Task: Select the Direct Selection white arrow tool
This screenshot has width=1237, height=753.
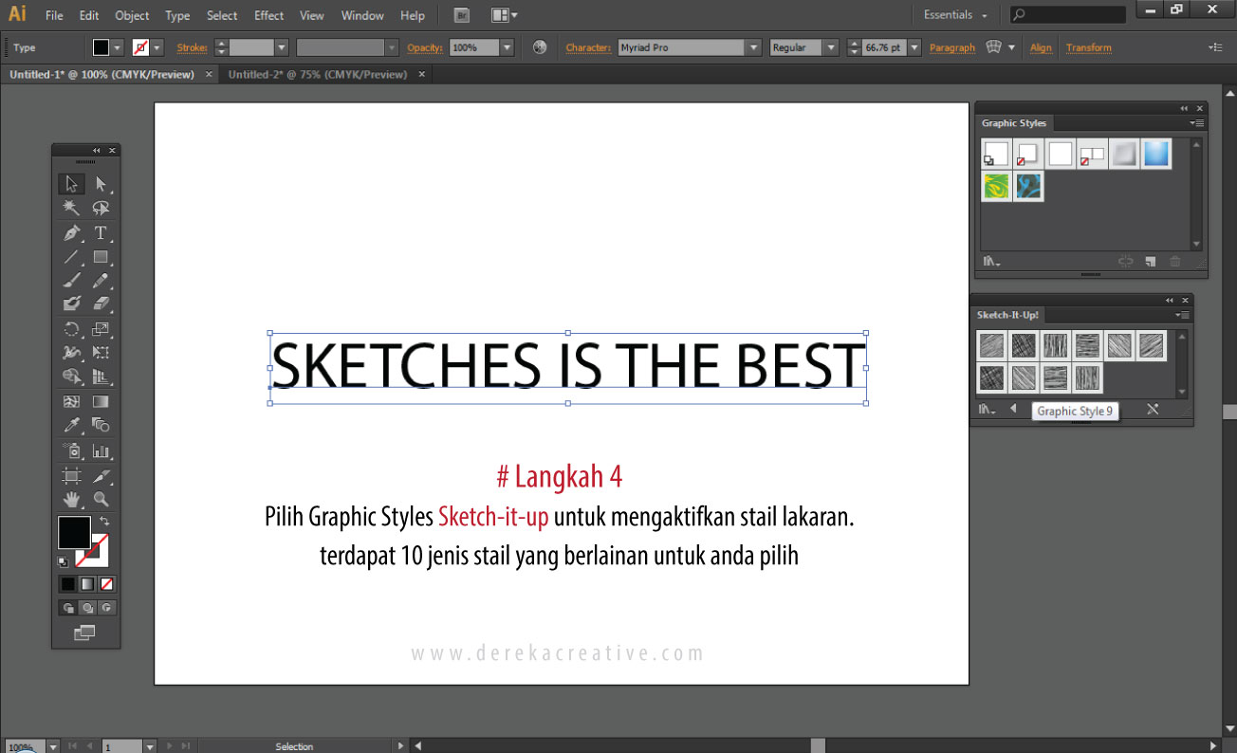Action: tap(101, 184)
